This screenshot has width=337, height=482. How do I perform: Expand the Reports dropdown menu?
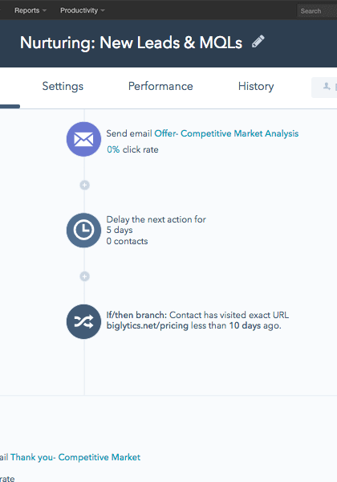point(30,10)
